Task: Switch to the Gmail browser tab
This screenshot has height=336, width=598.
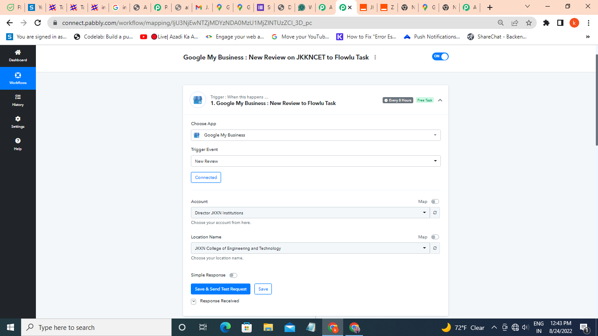Action: pyautogui.click(x=202, y=7)
